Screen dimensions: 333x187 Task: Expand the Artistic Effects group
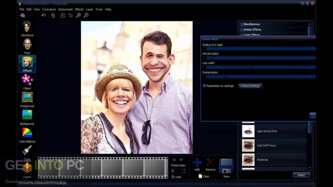(x=242, y=30)
